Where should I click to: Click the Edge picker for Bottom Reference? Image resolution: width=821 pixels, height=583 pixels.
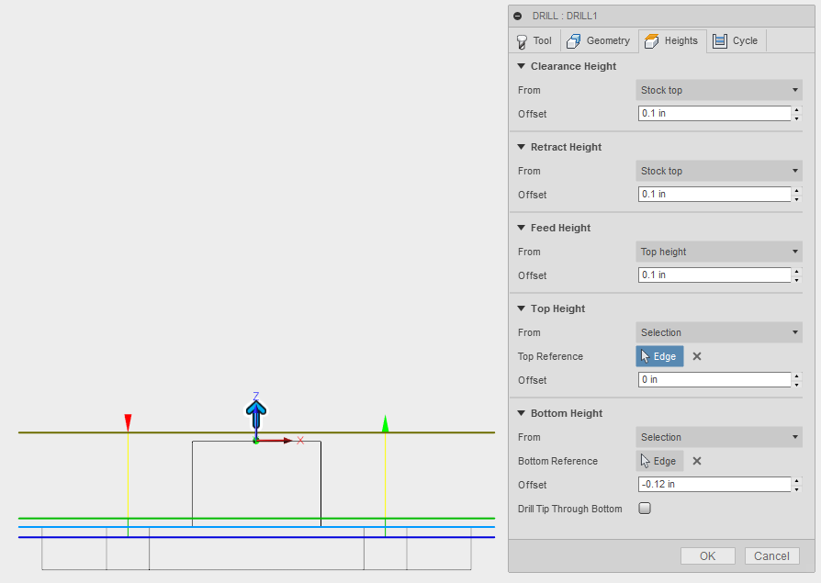pyautogui.click(x=659, y=461)
